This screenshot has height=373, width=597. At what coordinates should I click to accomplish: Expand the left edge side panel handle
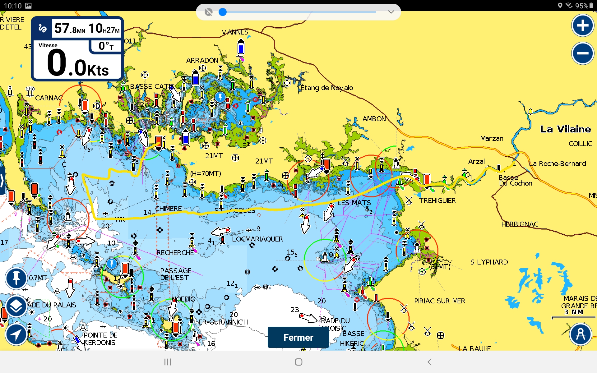tap(2, 181)
